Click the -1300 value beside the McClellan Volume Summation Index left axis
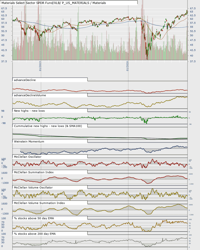This screenshot has width=200, height=250. coord(5,214)
